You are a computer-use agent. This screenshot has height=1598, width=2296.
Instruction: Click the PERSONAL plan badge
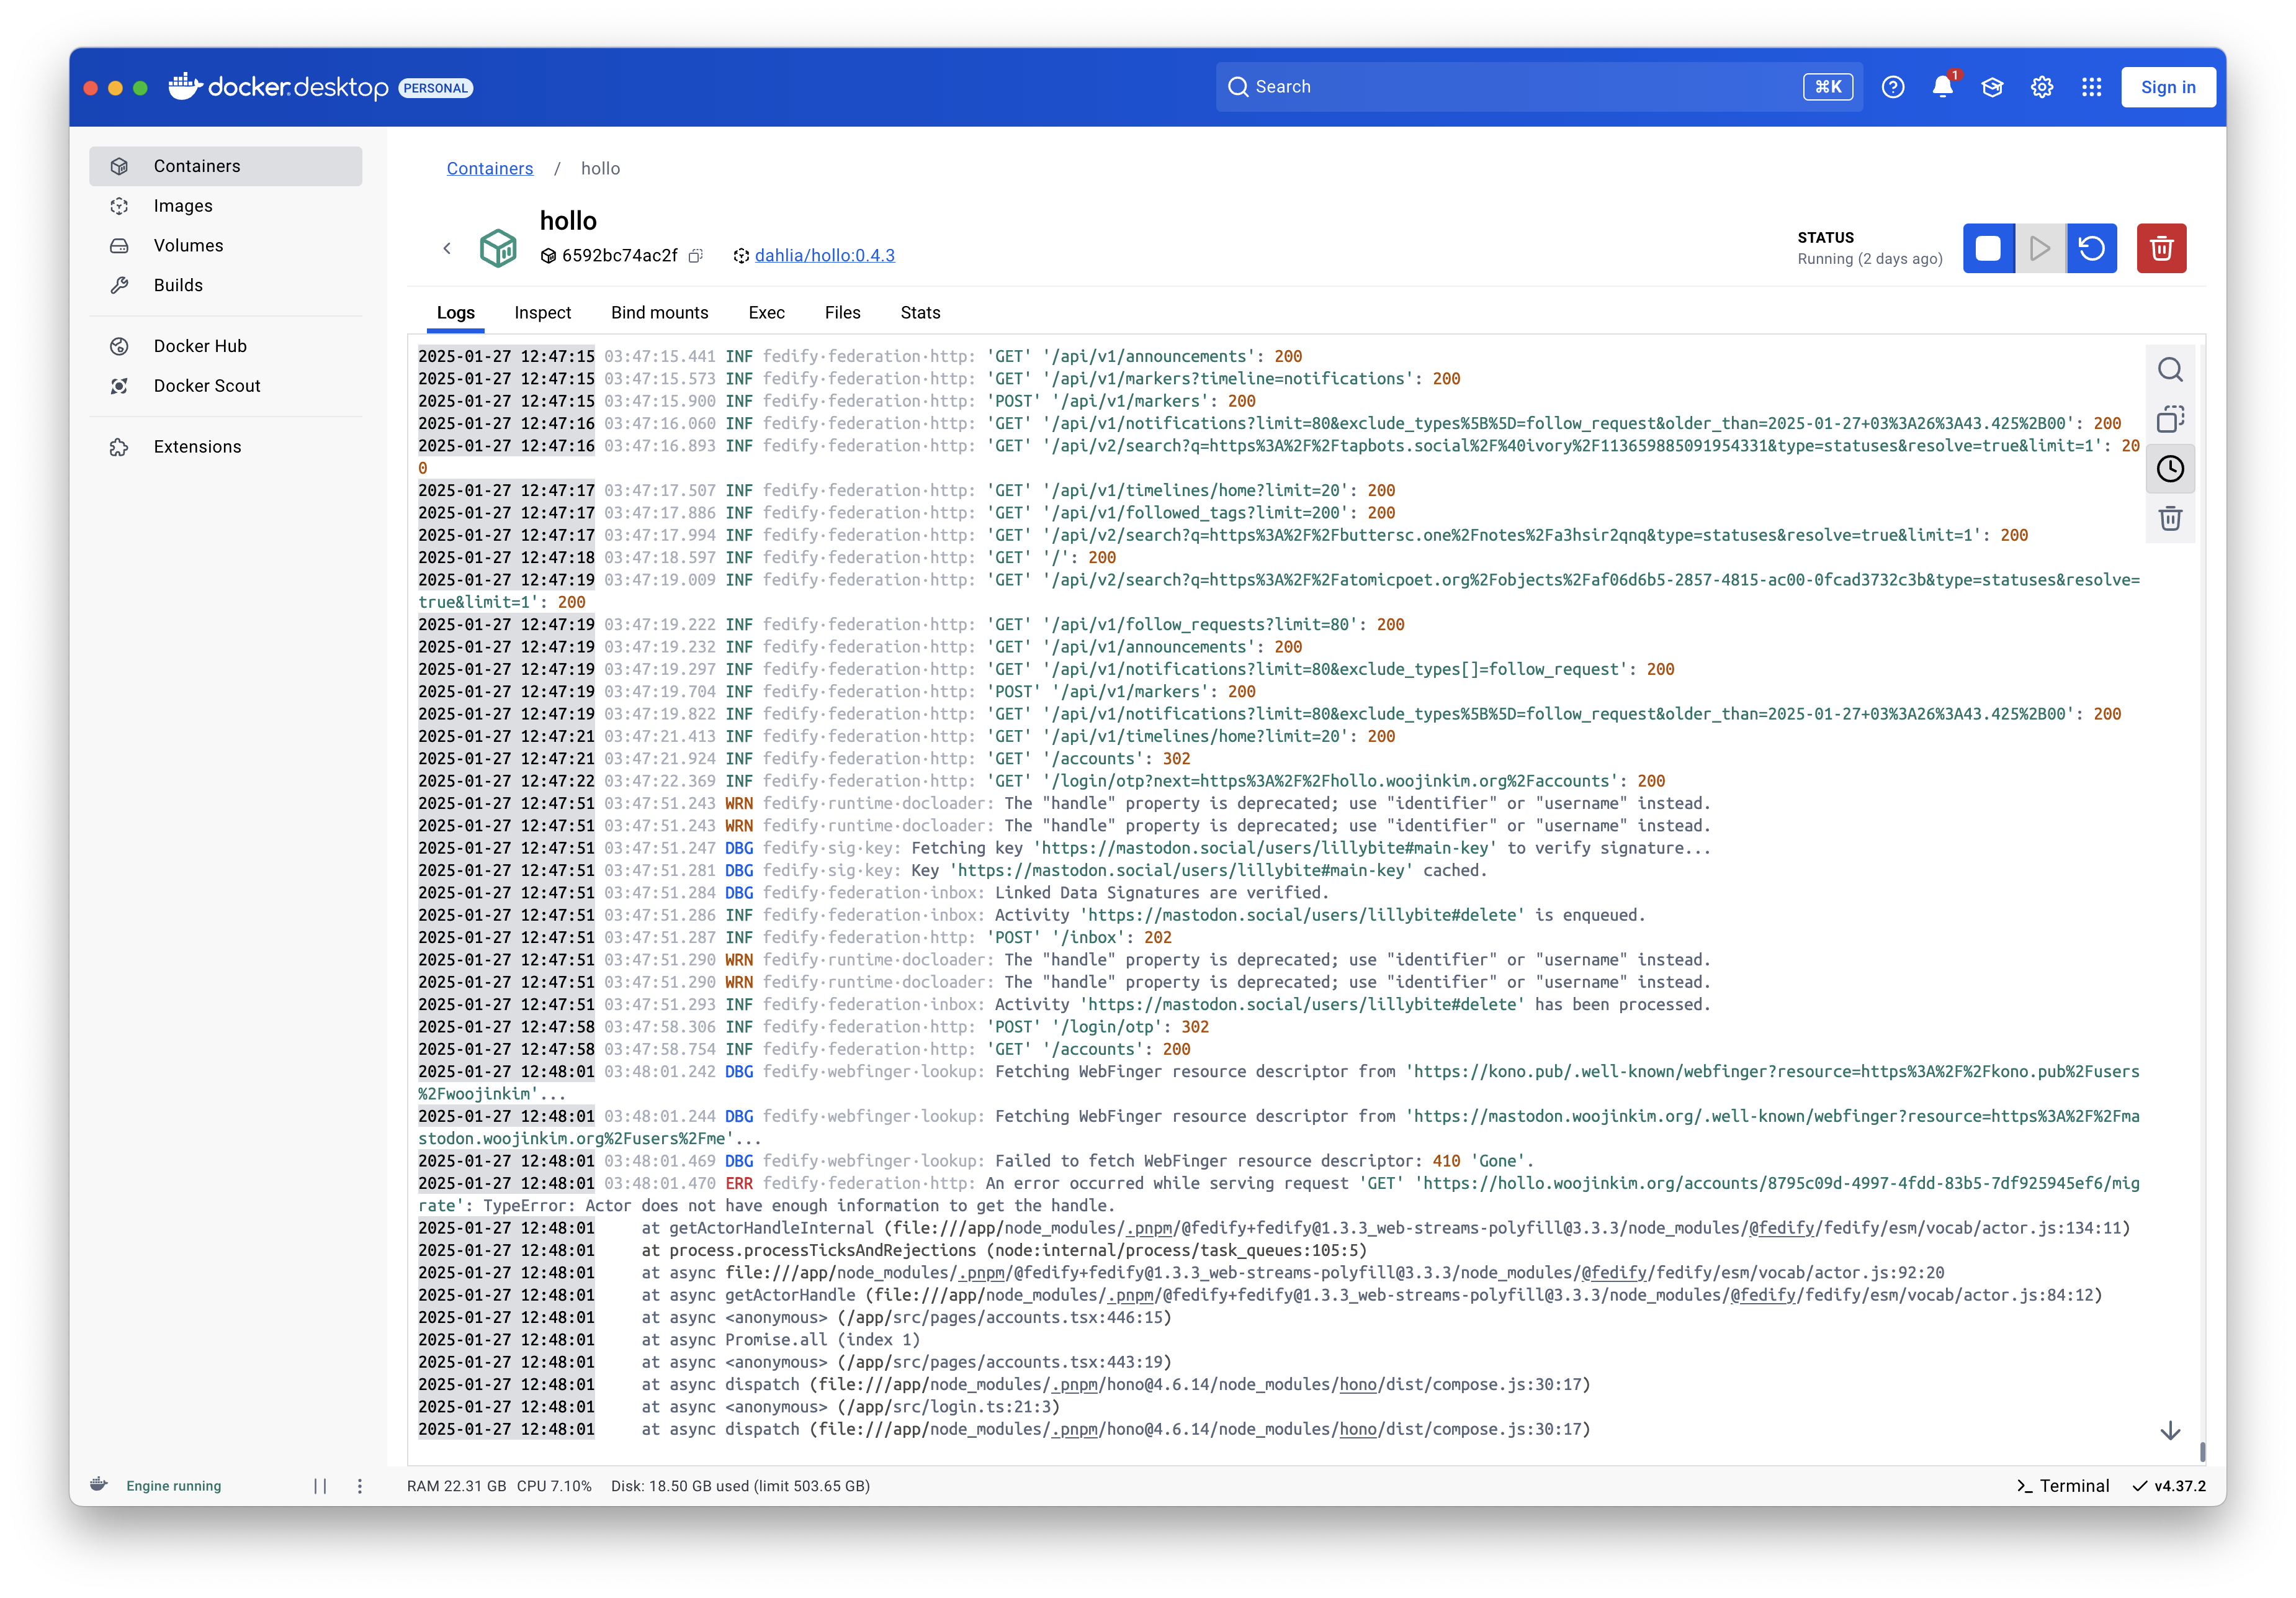(435, 88)
